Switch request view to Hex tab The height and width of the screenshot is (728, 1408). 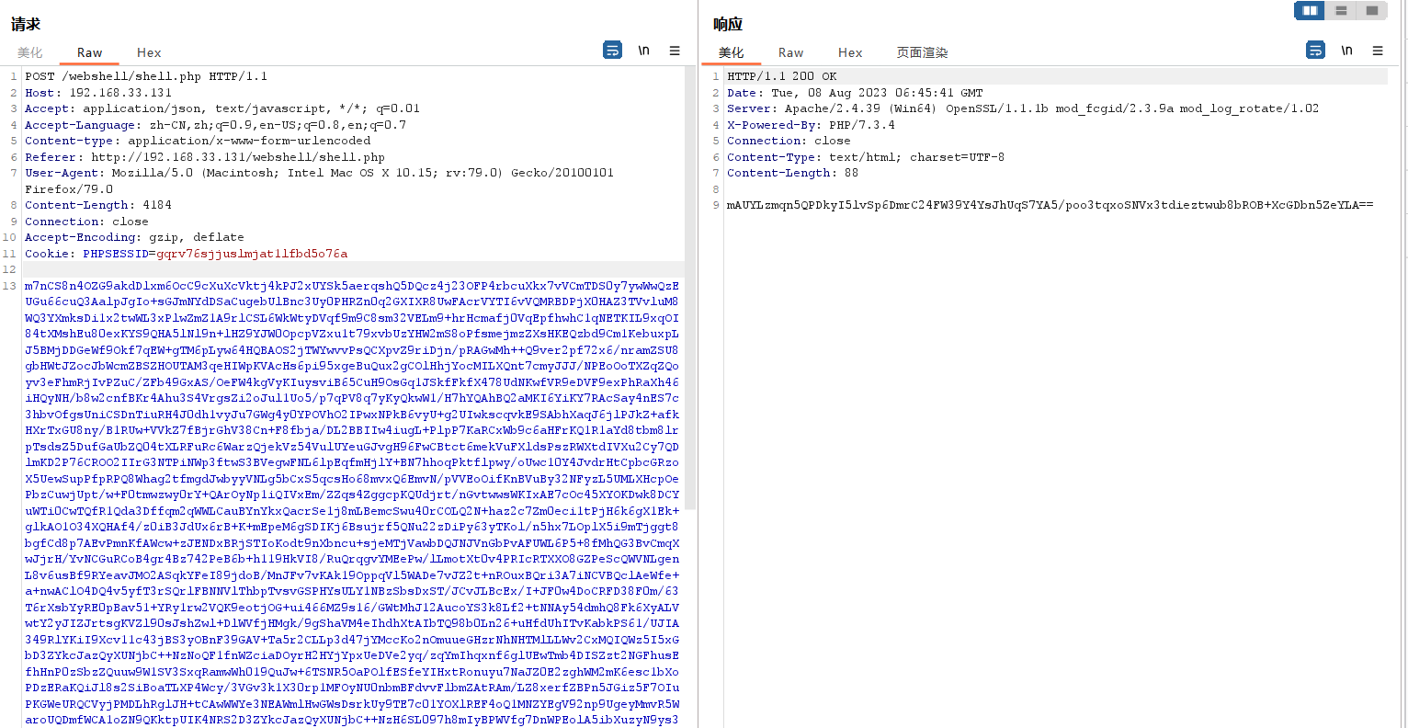point(149,53)
